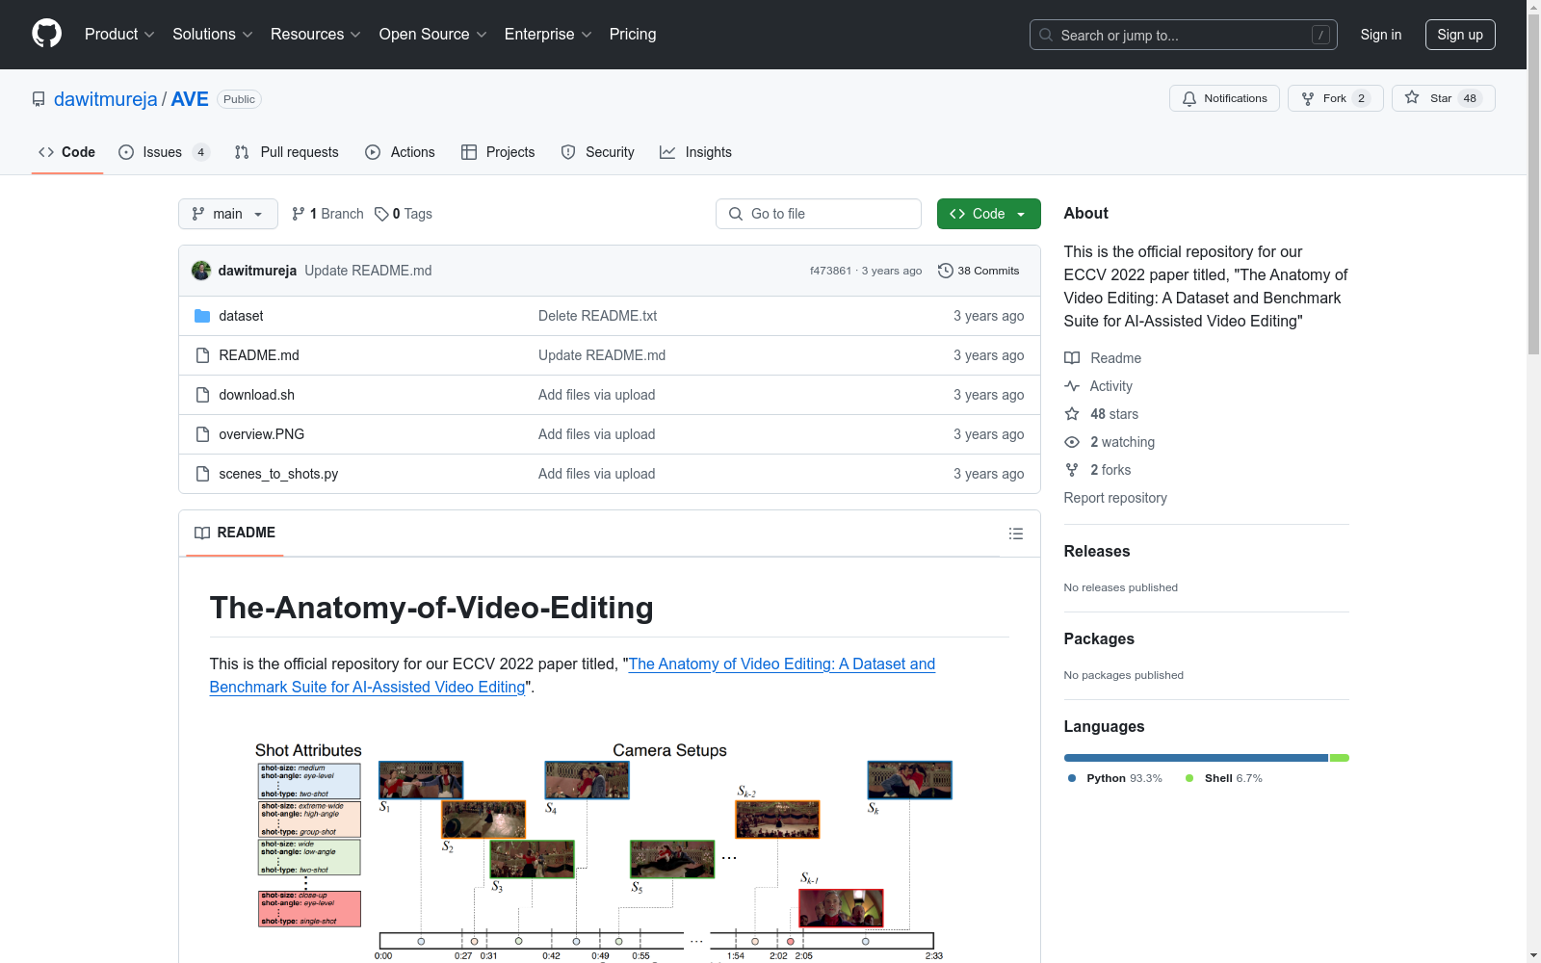The image size is (1541, 963).
Task: Click the dawitmureja avatar in commit row
Action: click(x=201, y=271)
